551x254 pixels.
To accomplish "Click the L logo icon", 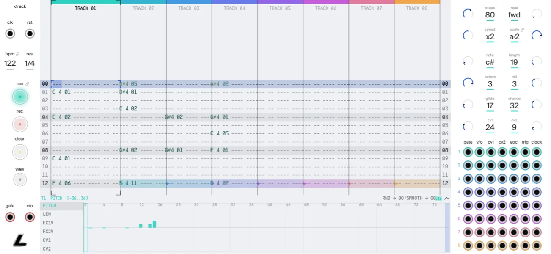I will (20, 241).
